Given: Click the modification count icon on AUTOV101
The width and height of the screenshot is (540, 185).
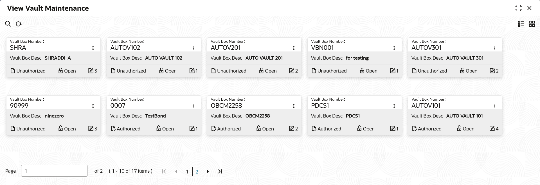Looking at the screenshot, I should pos(492,128).
